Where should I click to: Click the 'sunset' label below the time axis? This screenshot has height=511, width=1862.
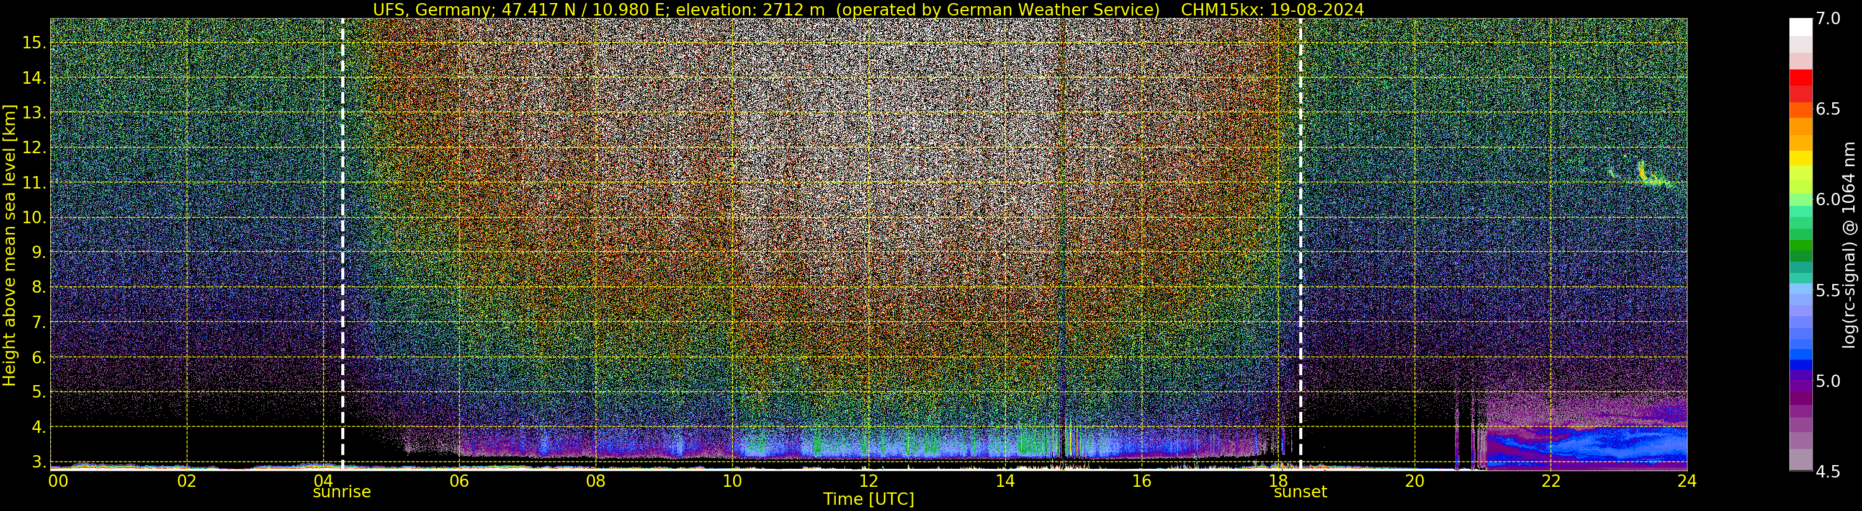pos(1300,492)
